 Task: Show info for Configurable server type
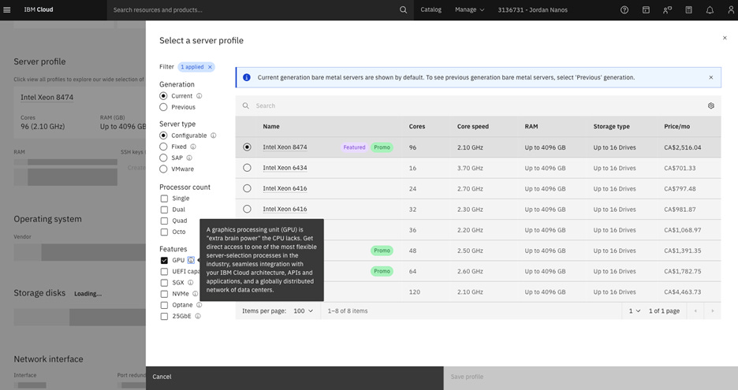tap(213, 135)
